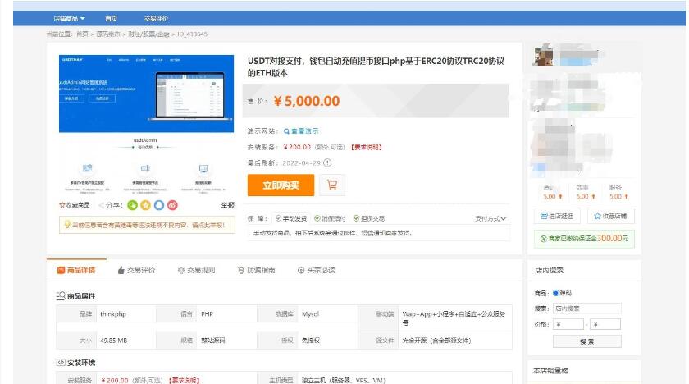Click ID_413645 in the breadcrumb

[193, 34]
